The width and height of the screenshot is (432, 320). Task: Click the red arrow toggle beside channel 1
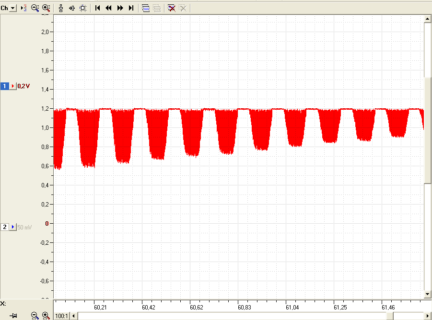[12, 86]
